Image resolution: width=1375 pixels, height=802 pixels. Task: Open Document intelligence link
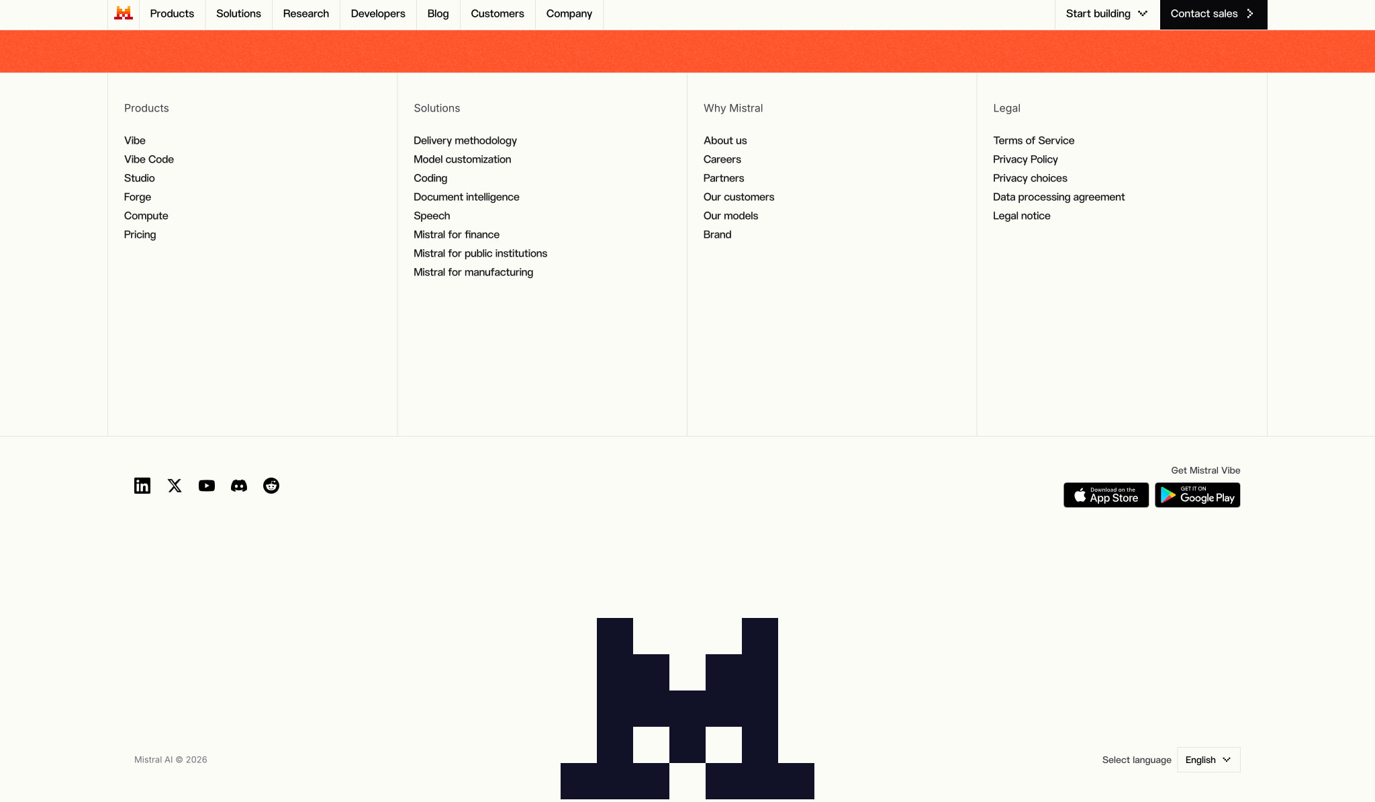coord(467,197)
